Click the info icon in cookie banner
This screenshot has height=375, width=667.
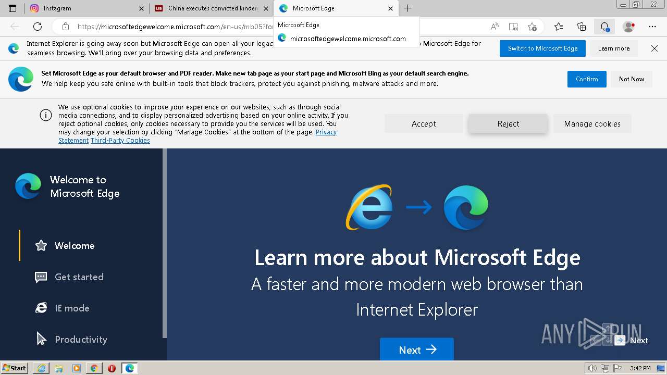pos(46,116)
